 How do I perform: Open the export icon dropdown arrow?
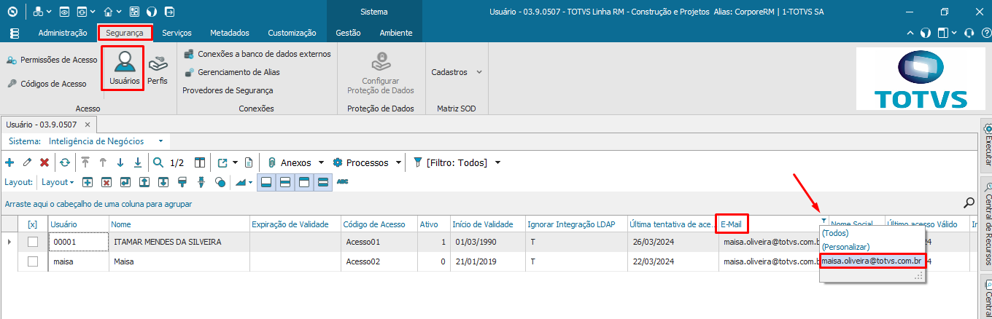[235, 162]
